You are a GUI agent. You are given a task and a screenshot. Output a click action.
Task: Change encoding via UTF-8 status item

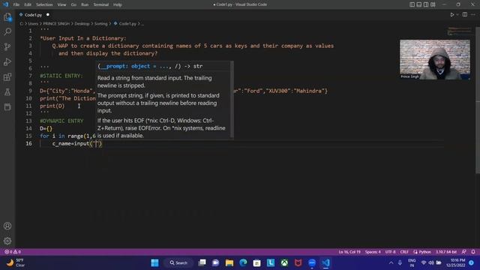pyautogui.click(x=390, y=252)
